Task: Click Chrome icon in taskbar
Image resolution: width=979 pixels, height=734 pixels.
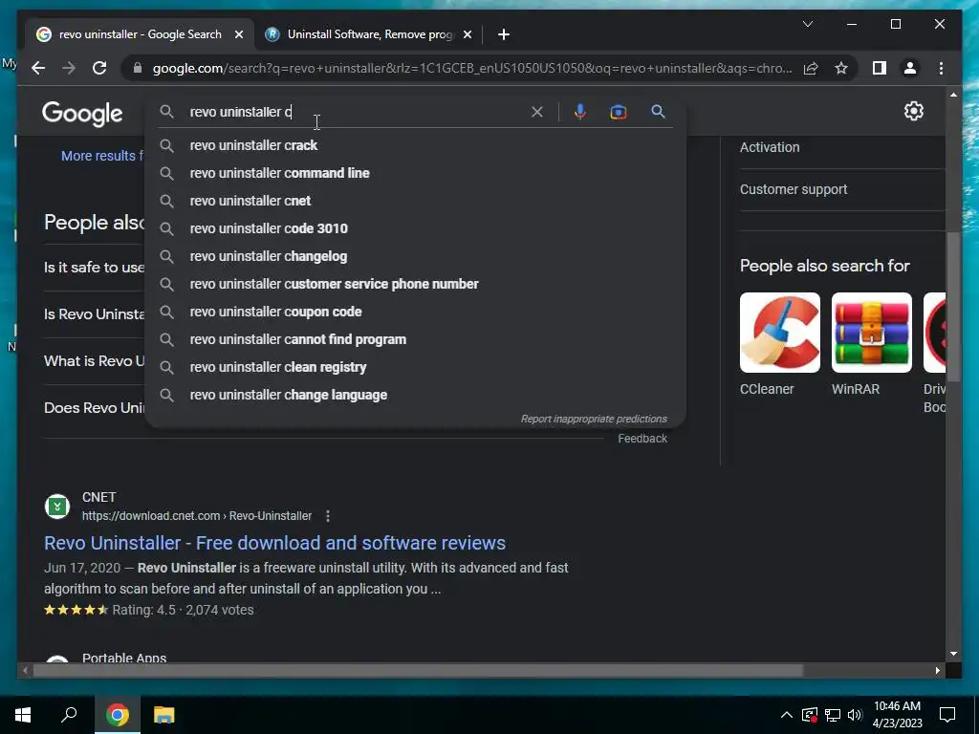Action: (117, 715)
